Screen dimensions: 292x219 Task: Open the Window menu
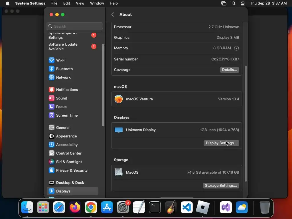97,3
